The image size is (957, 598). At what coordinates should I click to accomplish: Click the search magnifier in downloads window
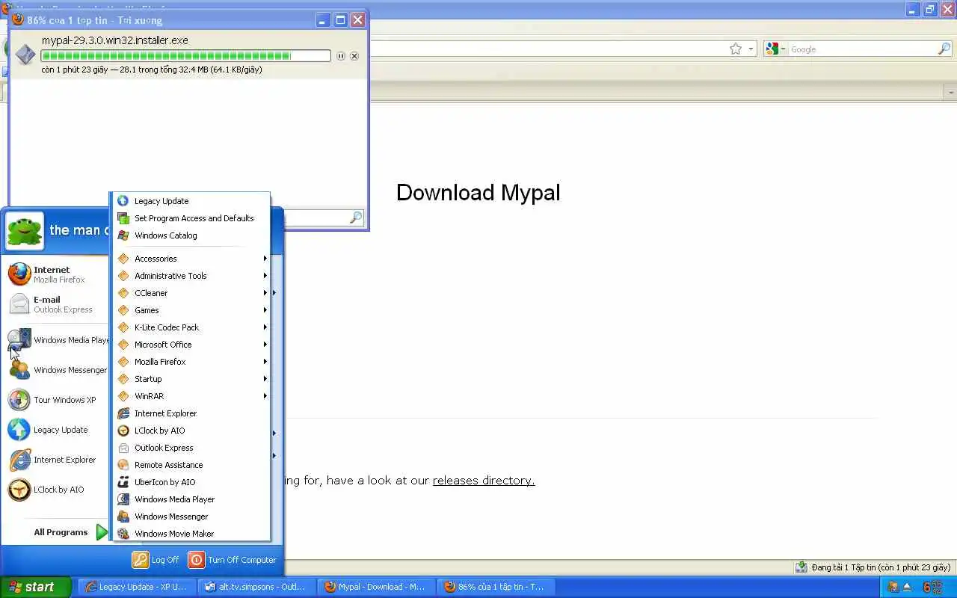356,218
